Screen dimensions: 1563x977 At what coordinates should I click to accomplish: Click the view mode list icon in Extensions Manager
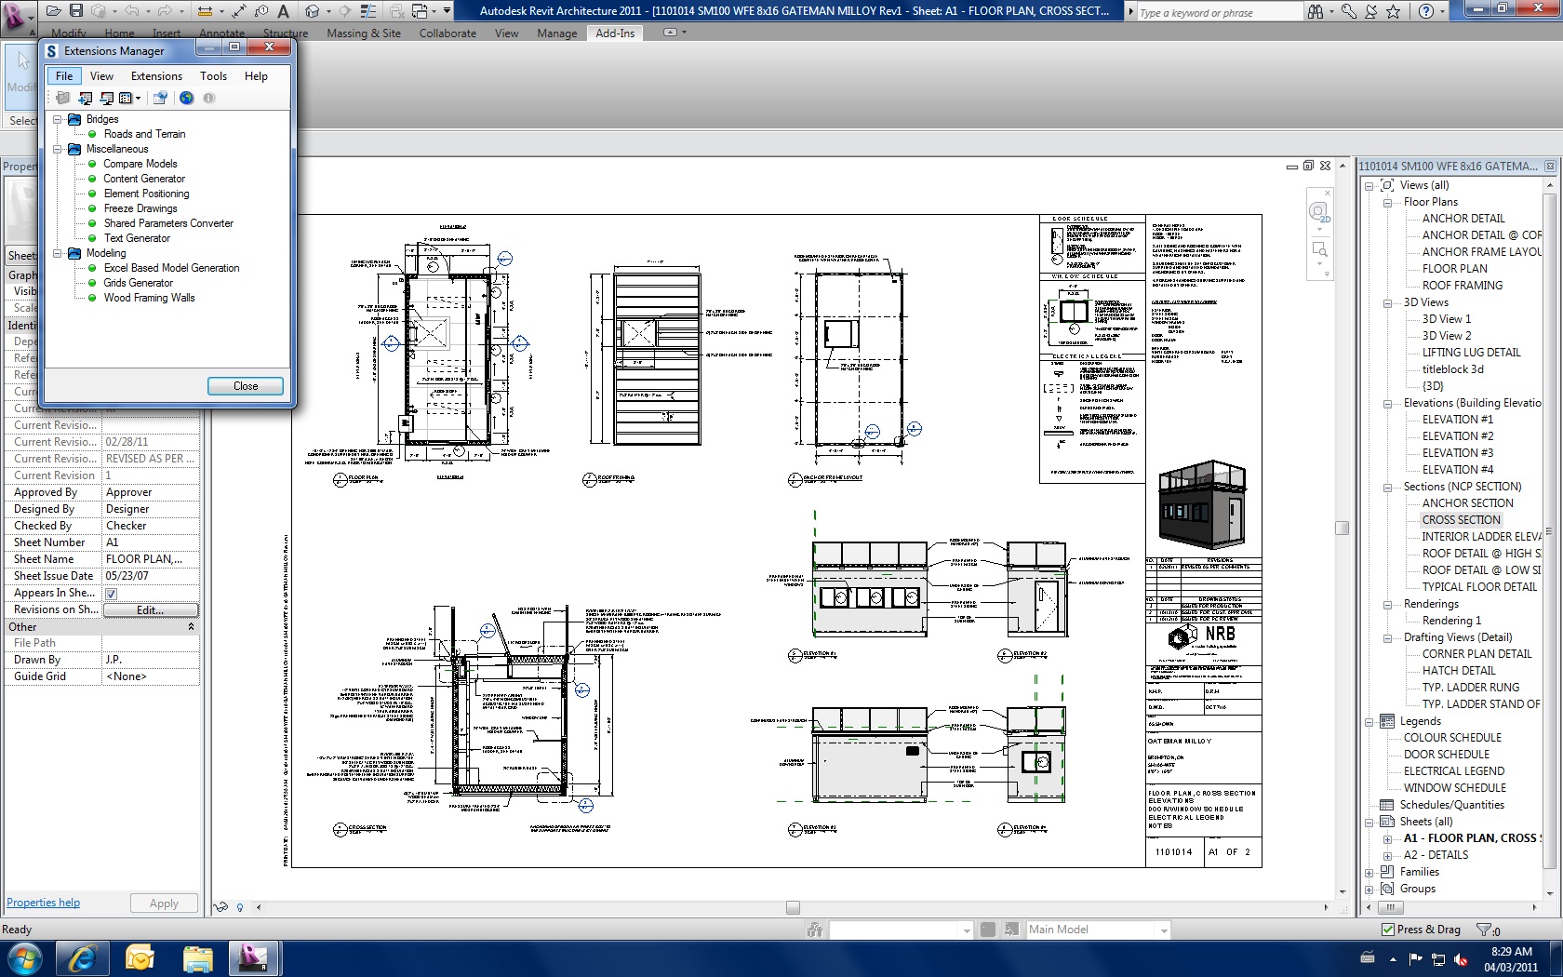(x=127, y=98)
